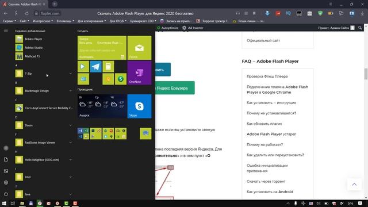
Task: Open a new browser tab
Action: (55, 4)
